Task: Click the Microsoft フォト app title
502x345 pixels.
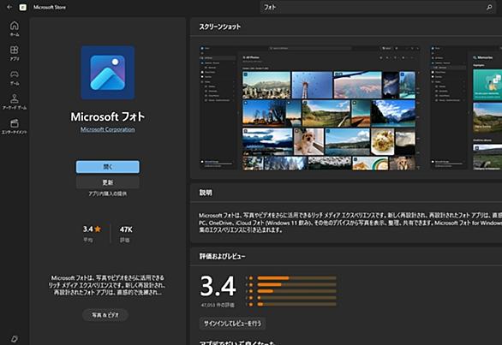Action: (108, 116)
